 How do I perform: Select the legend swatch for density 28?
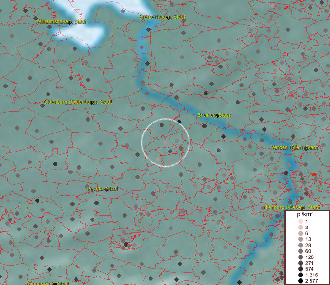[301, 245]
